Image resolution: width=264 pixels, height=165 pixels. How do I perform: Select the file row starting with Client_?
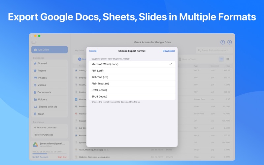point(152,70)
